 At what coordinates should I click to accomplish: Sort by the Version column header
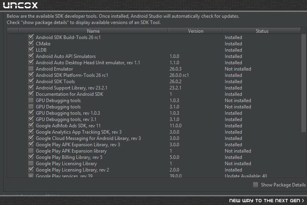click(196, 31)
